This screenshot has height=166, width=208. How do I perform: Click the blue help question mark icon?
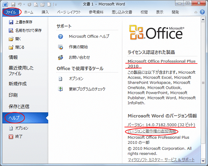(201, 12)
